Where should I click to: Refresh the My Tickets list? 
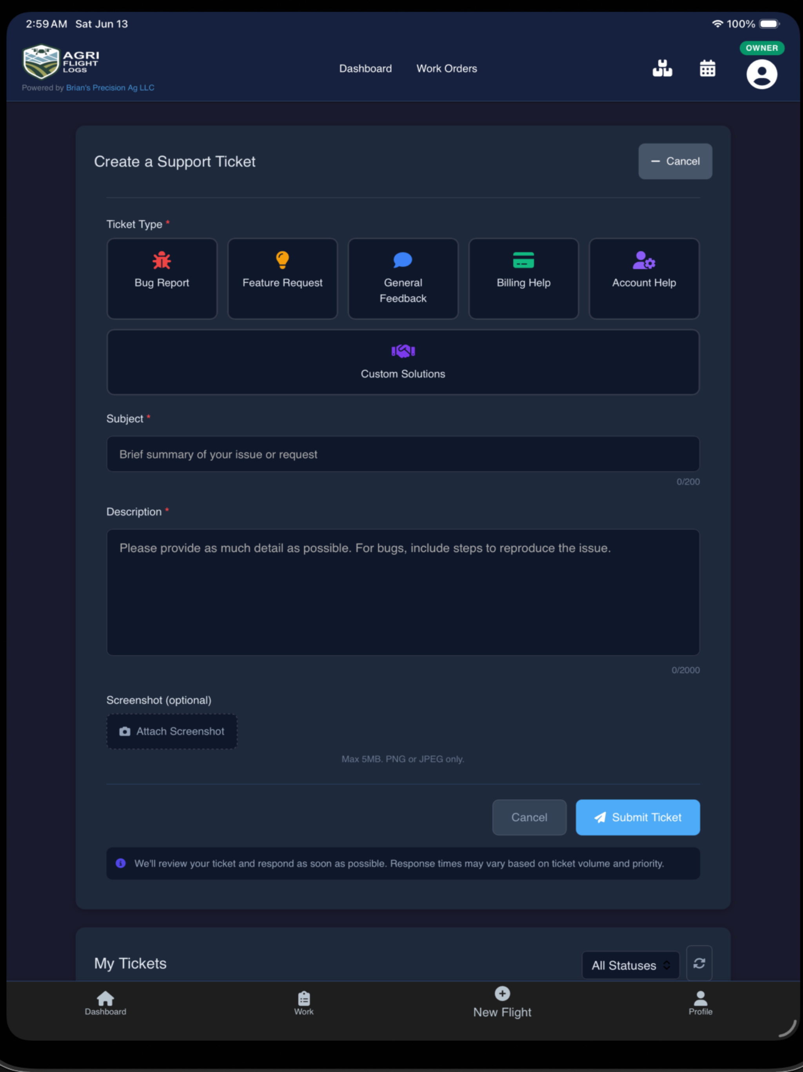pyautogui.click(x=699, y=963)
